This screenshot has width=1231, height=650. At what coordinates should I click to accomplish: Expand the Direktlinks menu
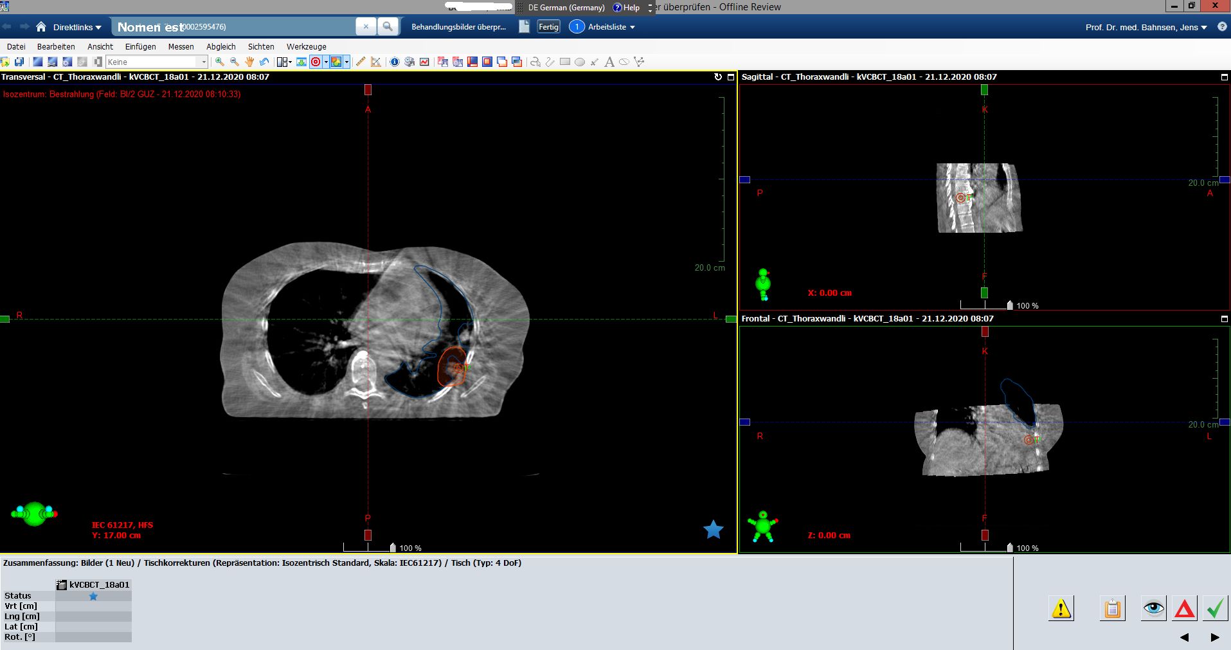[76, 27]
